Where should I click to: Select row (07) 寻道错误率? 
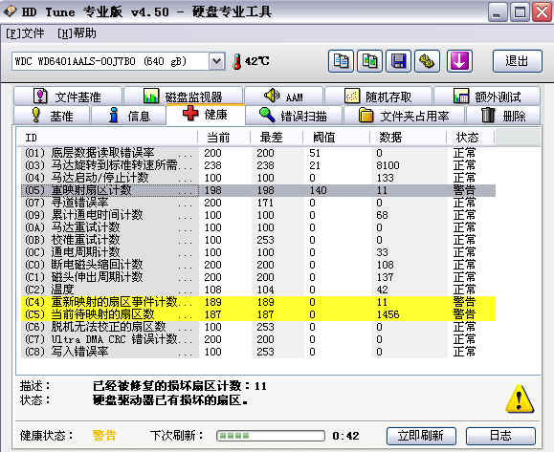pyautogui.click(x=258, y=203)
